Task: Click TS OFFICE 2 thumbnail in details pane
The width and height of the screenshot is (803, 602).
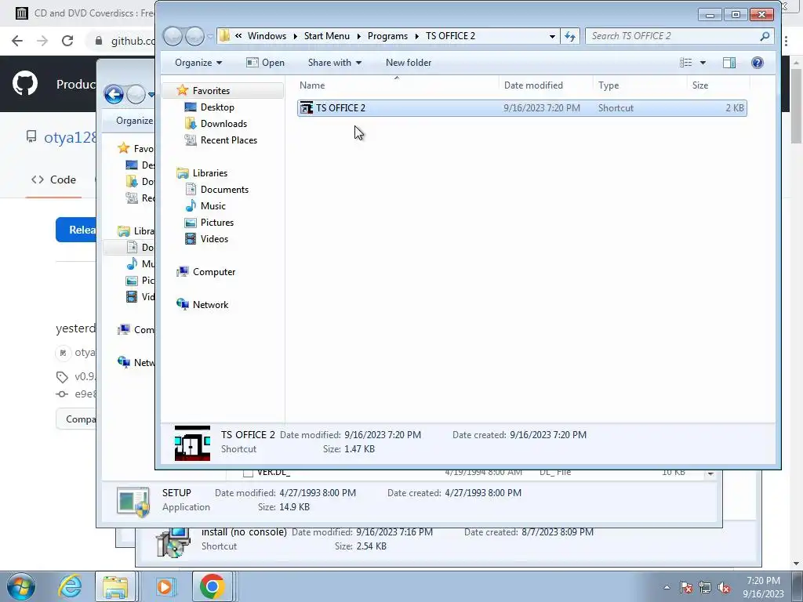Action: tap(193, 443)
